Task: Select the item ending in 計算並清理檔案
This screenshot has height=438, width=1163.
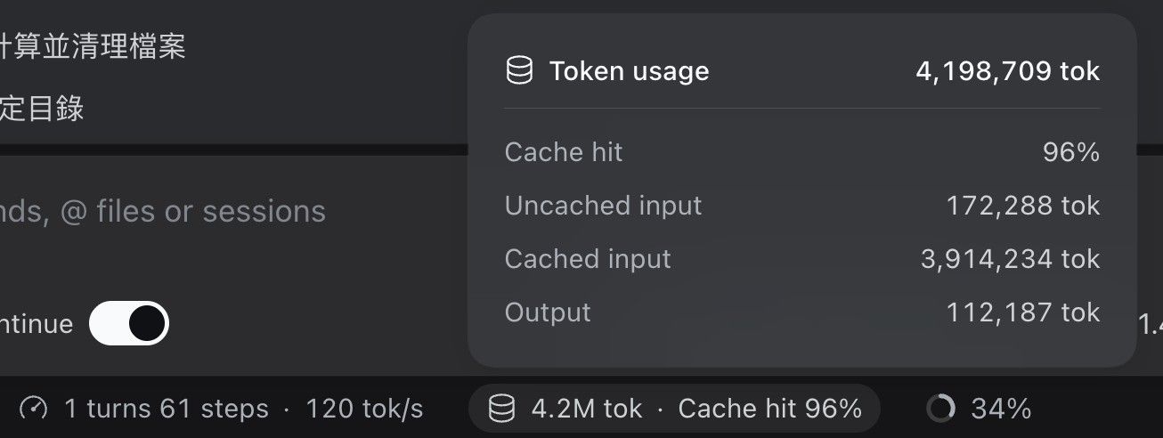Action: click(93, 45)
